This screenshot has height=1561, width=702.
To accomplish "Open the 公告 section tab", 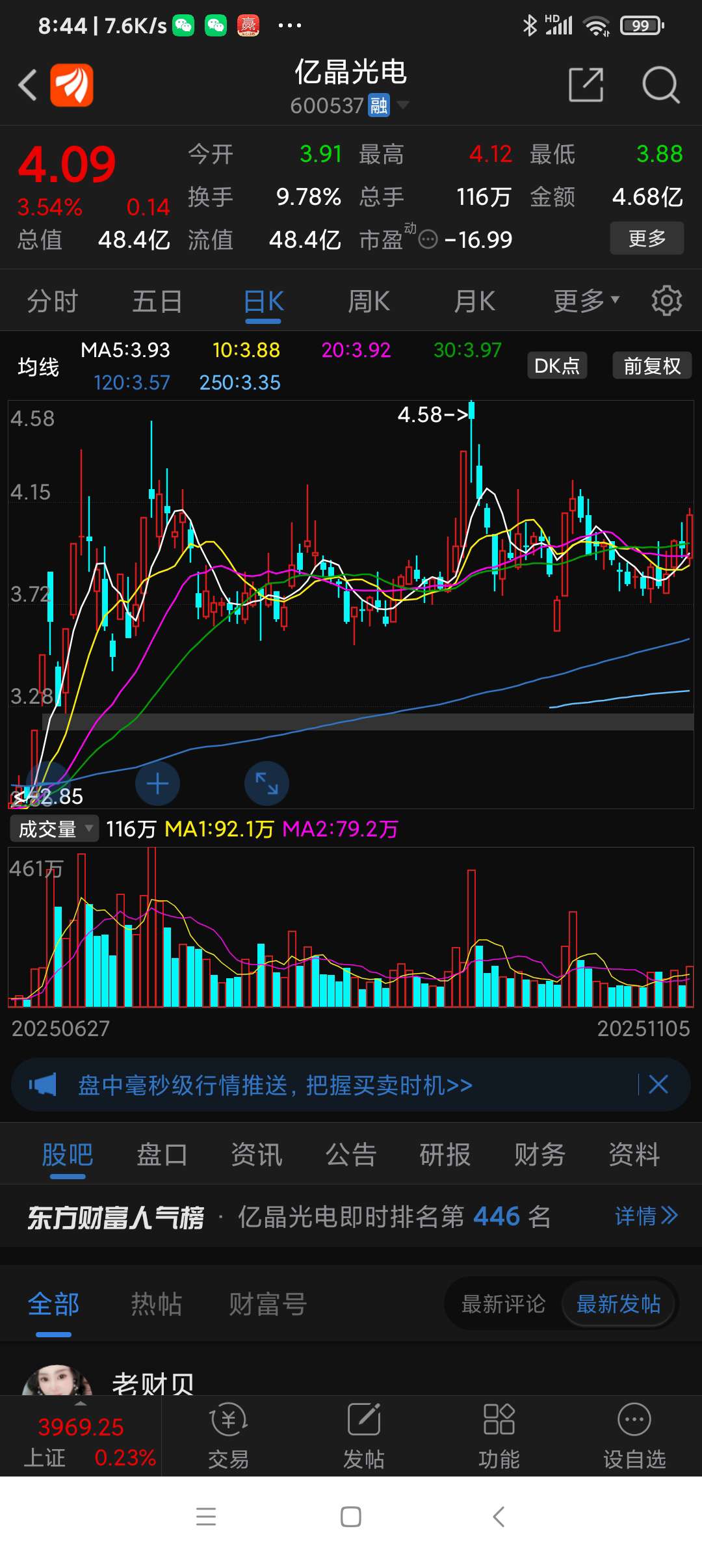I will (x=351, y=1155).
